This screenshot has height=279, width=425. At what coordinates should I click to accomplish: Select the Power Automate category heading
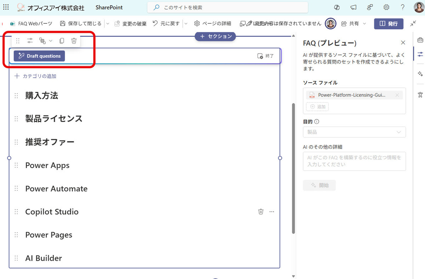point(56,189)
